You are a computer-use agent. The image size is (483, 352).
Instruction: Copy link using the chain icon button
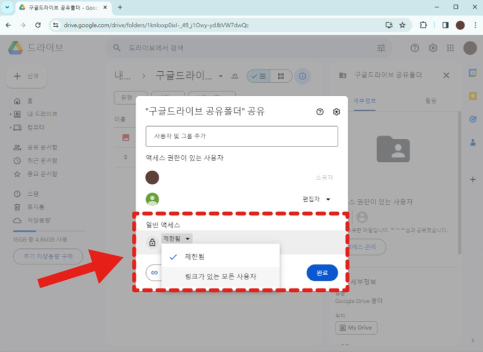[154, 273]
